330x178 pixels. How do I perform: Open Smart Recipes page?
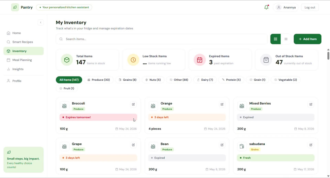23,42
